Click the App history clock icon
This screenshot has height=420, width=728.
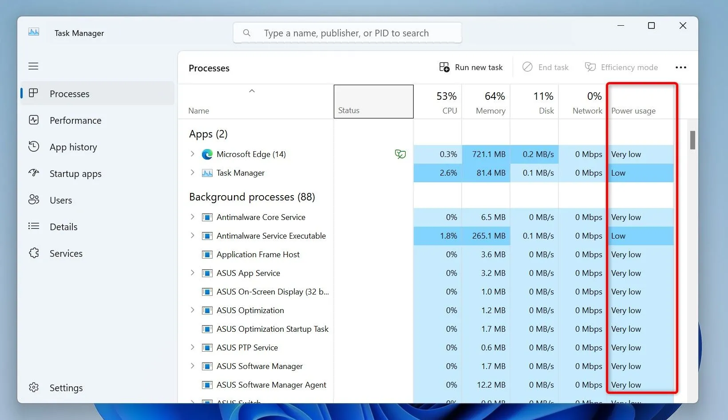tap(34, 146)
